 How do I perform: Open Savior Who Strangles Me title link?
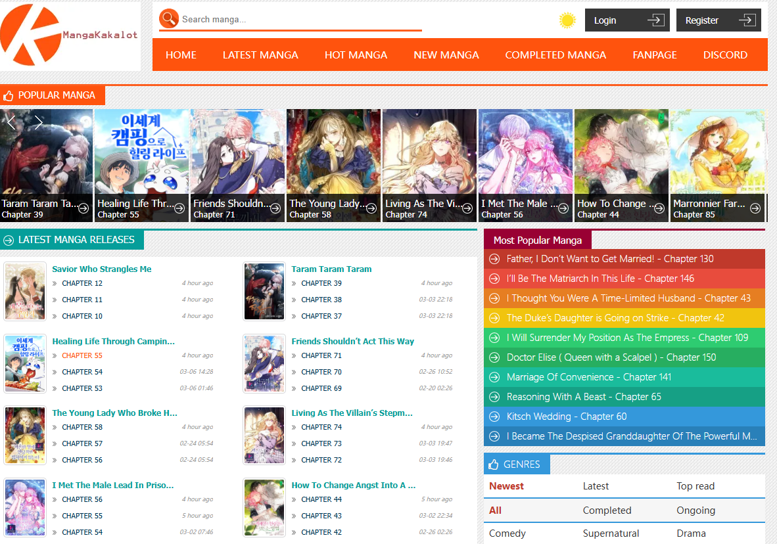[x=102, y=269]
